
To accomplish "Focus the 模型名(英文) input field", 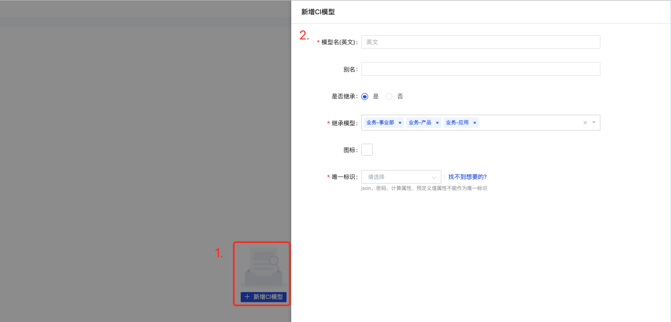I will (480, 42).
